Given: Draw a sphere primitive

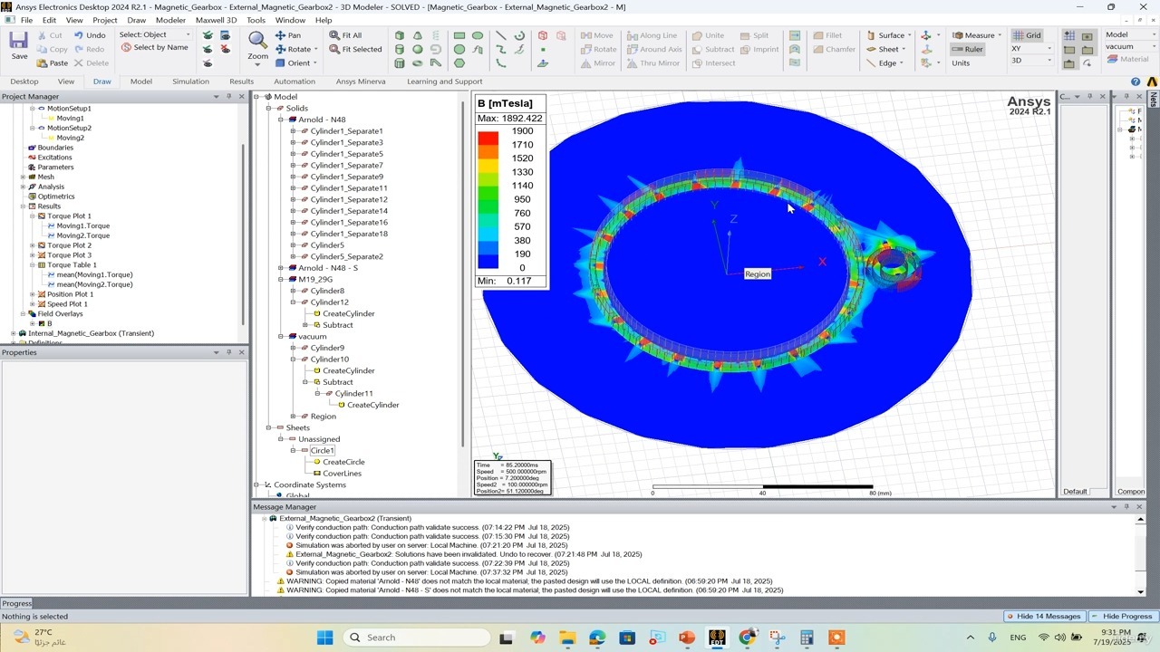Looking at the screenshot, I should [418, 49].
